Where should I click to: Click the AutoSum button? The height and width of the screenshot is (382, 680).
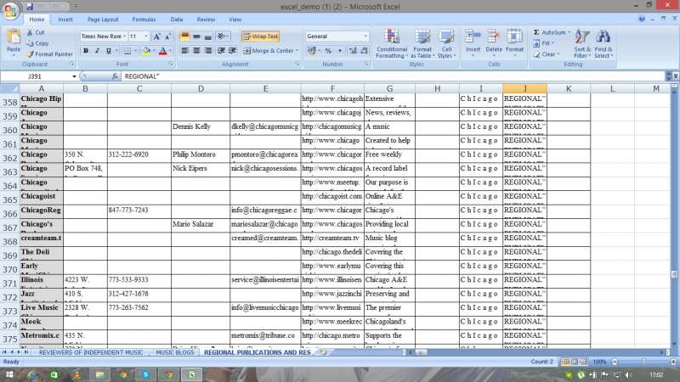tap(554, 32)
